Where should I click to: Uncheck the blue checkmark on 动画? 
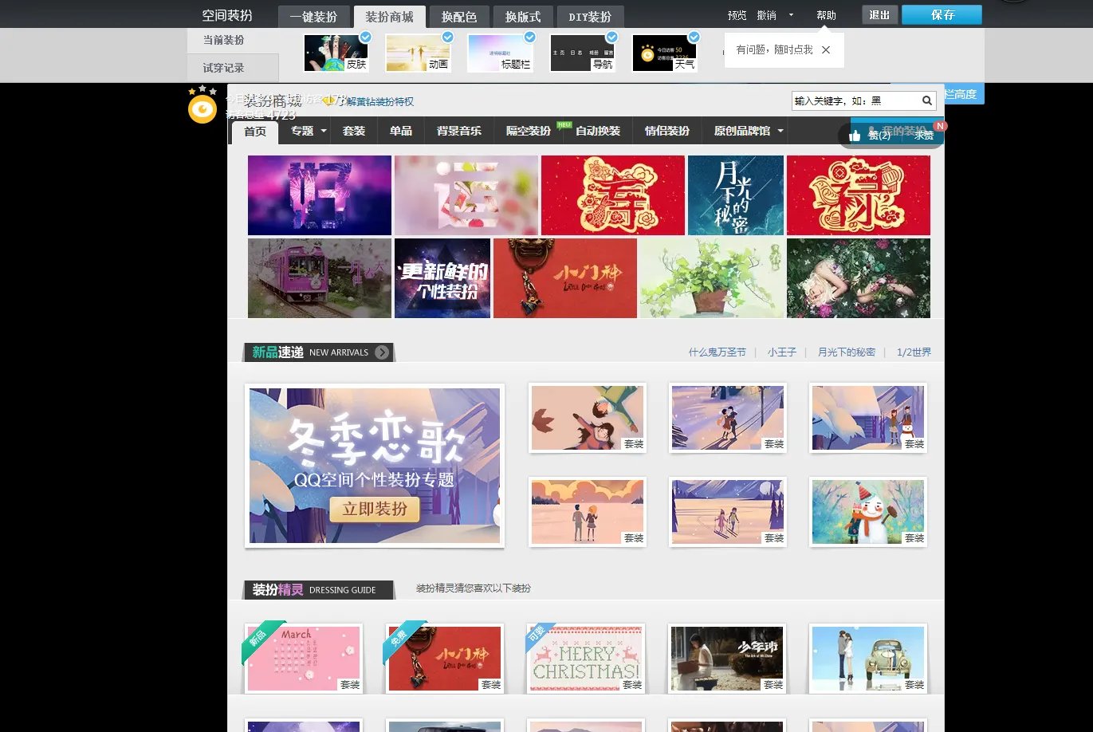[x=448, y=37]
